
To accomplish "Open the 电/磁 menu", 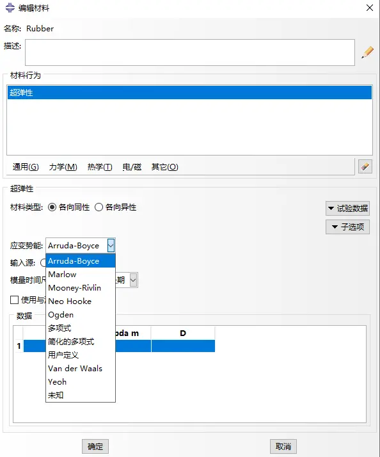I will pos(132,166).
